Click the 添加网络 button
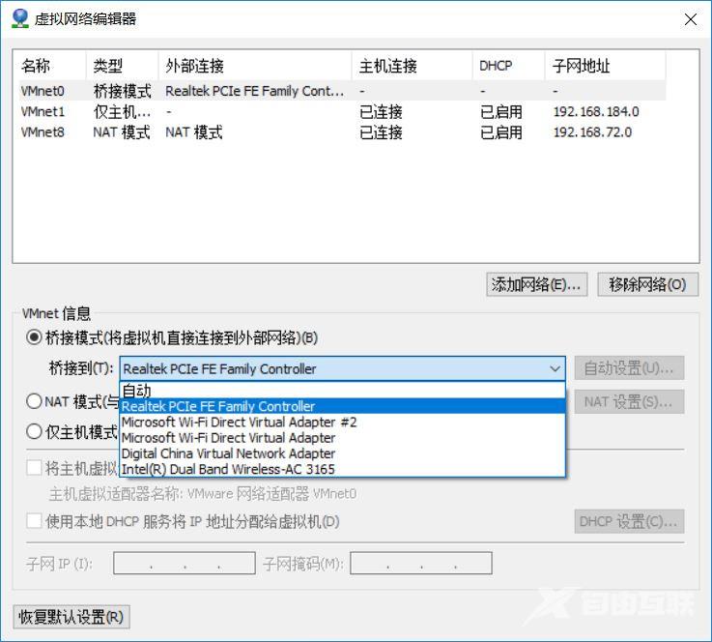 (x=536, y=284)
